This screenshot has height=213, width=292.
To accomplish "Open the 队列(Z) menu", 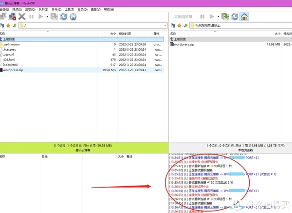I will (43, 9).
